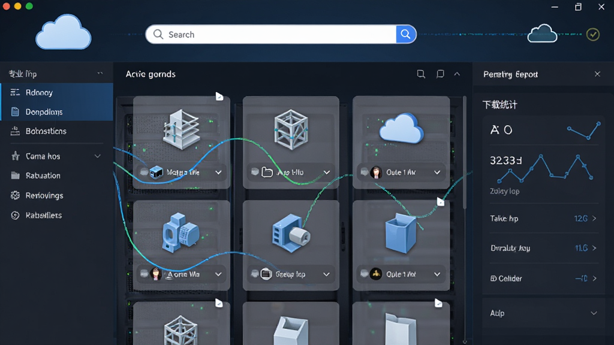614x345 pixels.
Task: Click the magnifier icon inside search field
Action: point(158,34)
